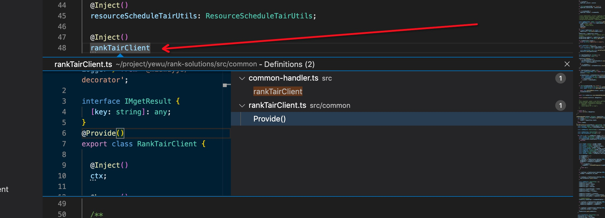The height and width of the screenshot is (218, 605).
Task: Click the count badge beside rankTairClient.ts src/common
Action: 560,105
